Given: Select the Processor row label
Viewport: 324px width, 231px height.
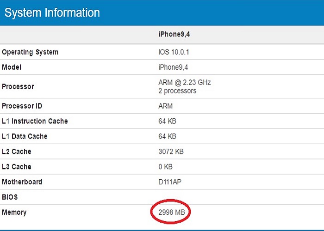Looking at the screenshot, I should 18,87.
